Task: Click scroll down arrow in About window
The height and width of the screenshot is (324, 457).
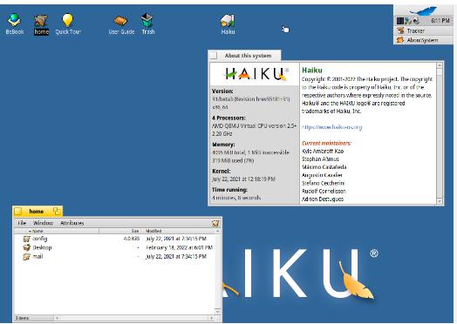Action: [x=440, y=201]
